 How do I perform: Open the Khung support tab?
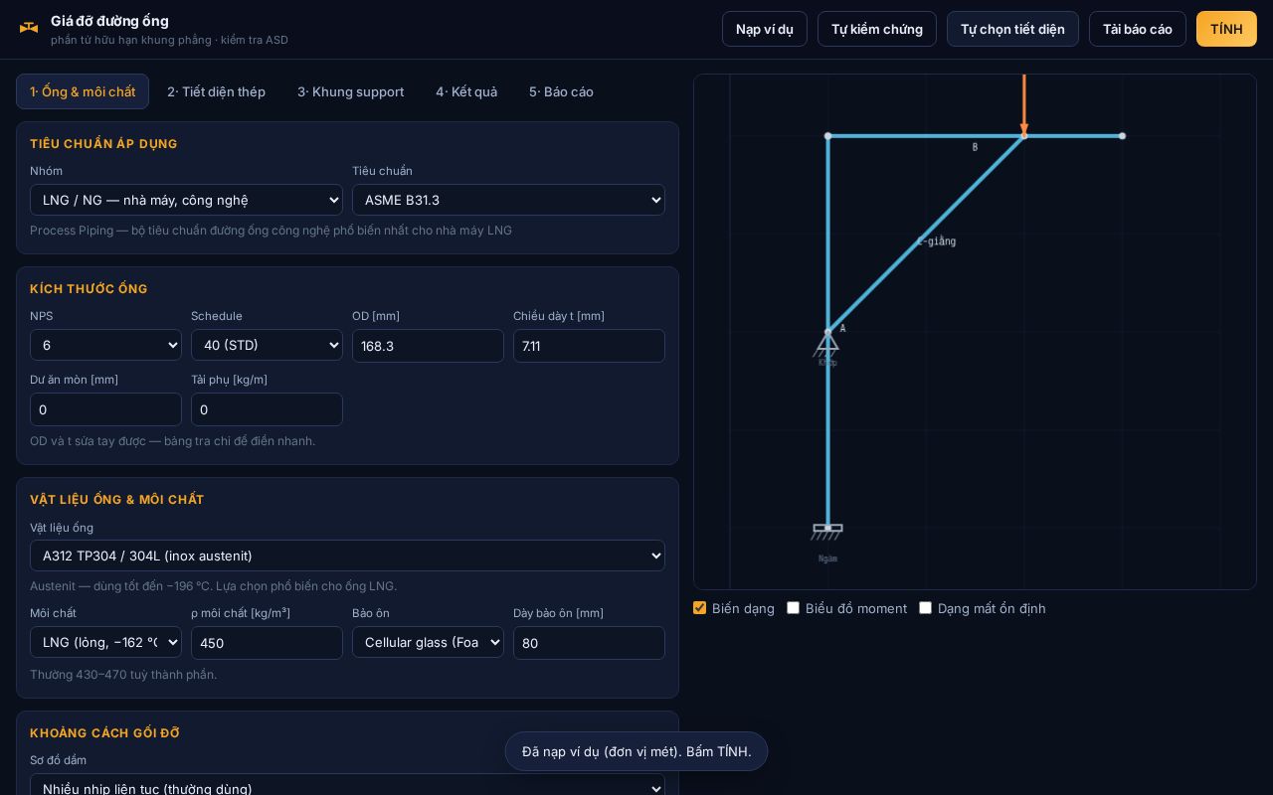(350, 91)
